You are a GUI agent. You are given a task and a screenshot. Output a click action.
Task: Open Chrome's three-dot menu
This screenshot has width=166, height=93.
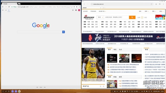tap(79, 7)
